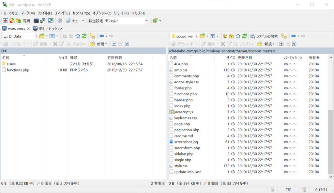The image size is (334, 193).
Task: Click the FTP protocol status bar indicator
Action: (288, 190)
